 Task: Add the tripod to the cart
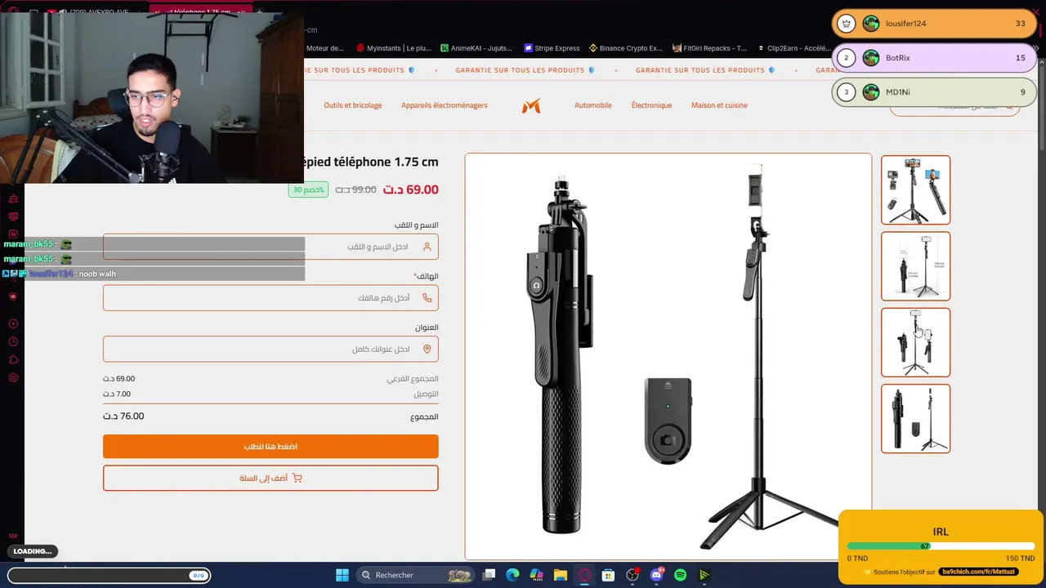point(270,478)
